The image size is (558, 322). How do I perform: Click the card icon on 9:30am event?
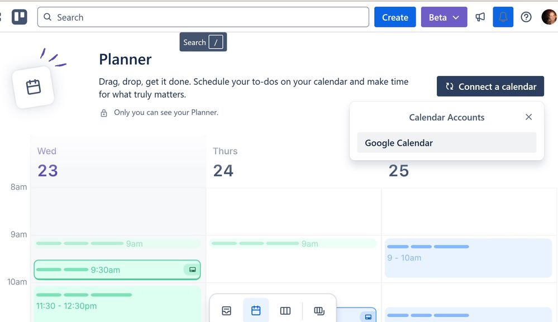click(192, 270)
